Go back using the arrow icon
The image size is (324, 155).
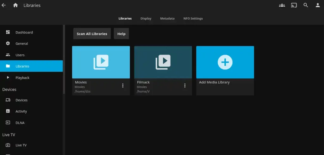point(4,5)
